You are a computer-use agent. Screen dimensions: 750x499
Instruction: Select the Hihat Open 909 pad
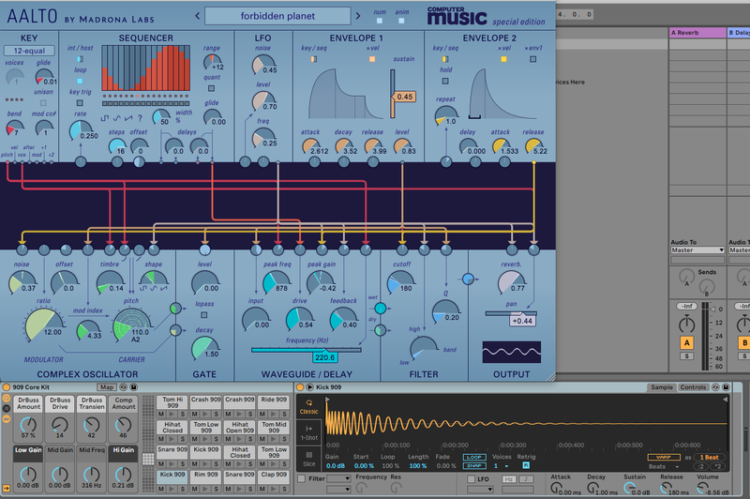click(x=240, y=427)
